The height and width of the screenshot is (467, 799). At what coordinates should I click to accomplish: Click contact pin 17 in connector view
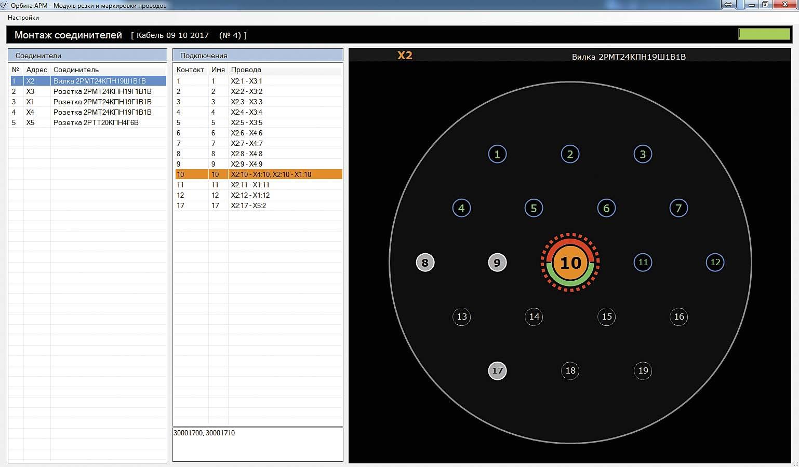497,370
